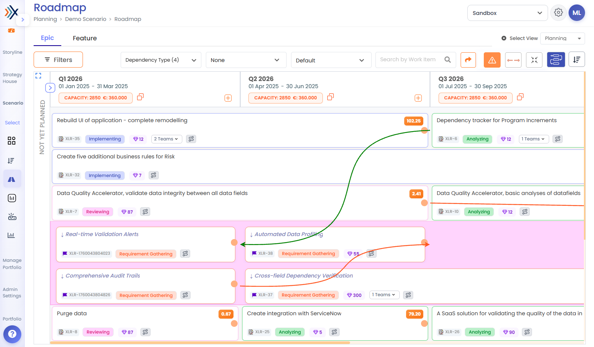Click the collapse arrows icon in toolbar

pos(534,60)
